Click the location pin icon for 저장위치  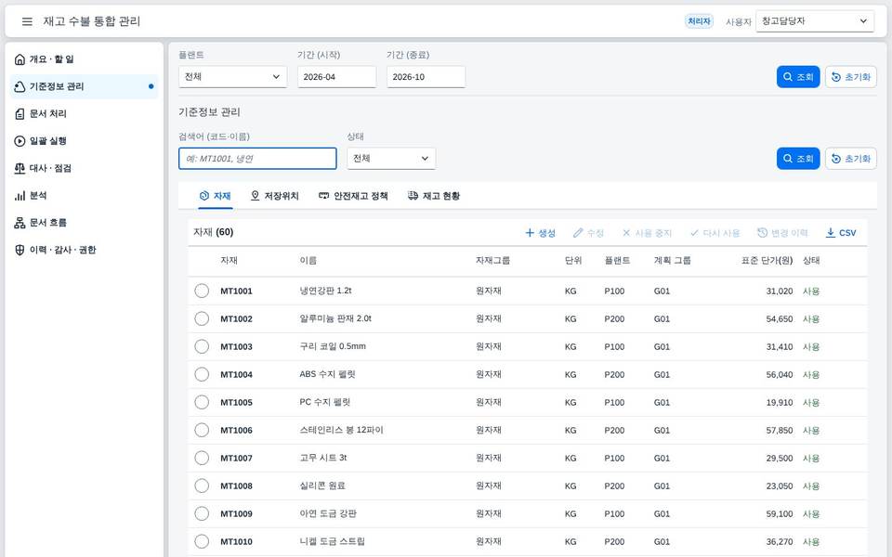(x=255, y=196)
